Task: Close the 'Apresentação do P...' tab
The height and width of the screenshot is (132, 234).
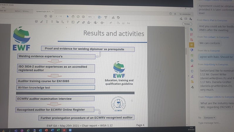Action: tap(53, 11)
